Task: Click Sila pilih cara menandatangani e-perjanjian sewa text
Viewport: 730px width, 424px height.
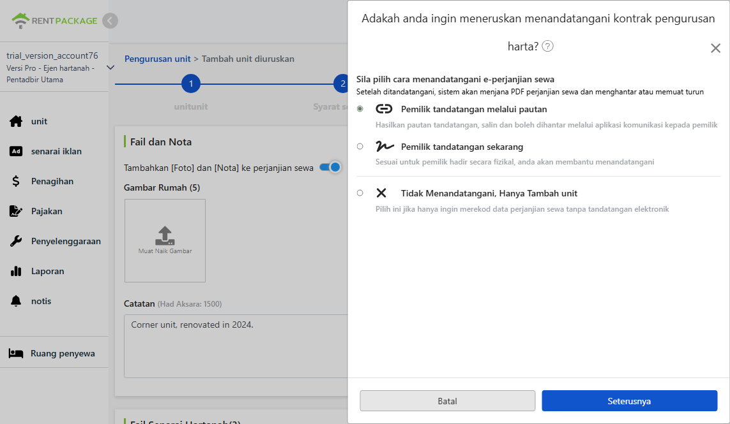Action: click(x=455, y=79)
